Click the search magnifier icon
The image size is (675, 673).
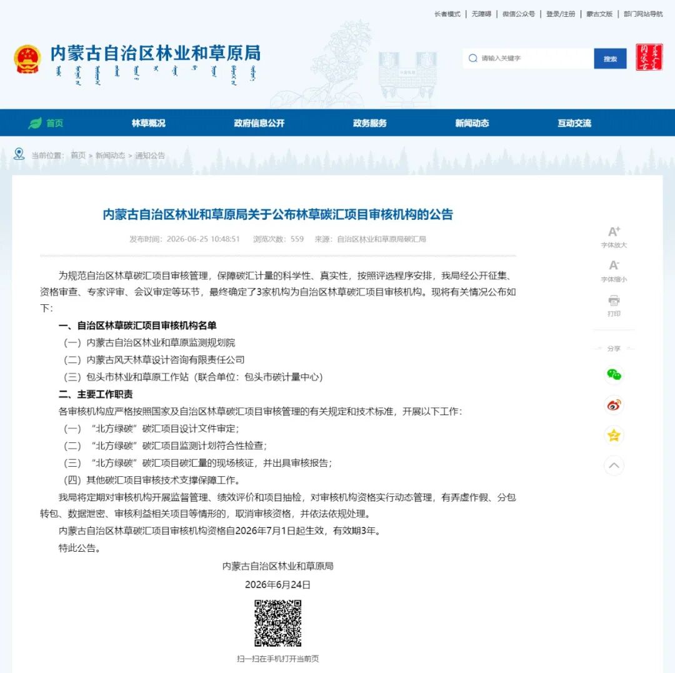pos(472,58)
